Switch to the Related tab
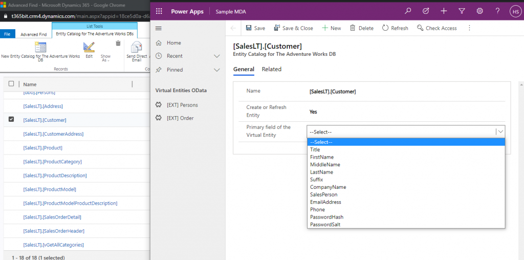 point(272,69)
